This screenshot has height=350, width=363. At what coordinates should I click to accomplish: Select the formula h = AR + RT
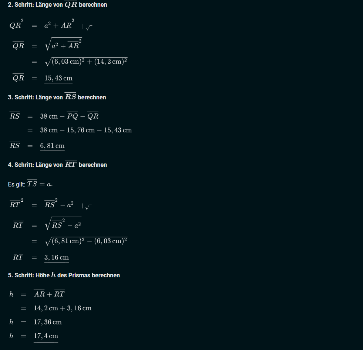tap(37, 294)
